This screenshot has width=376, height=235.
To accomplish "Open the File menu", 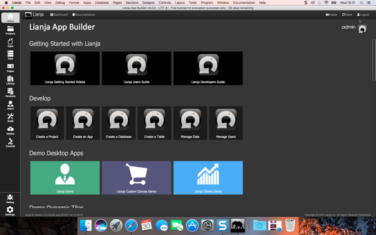I will 28,3.
